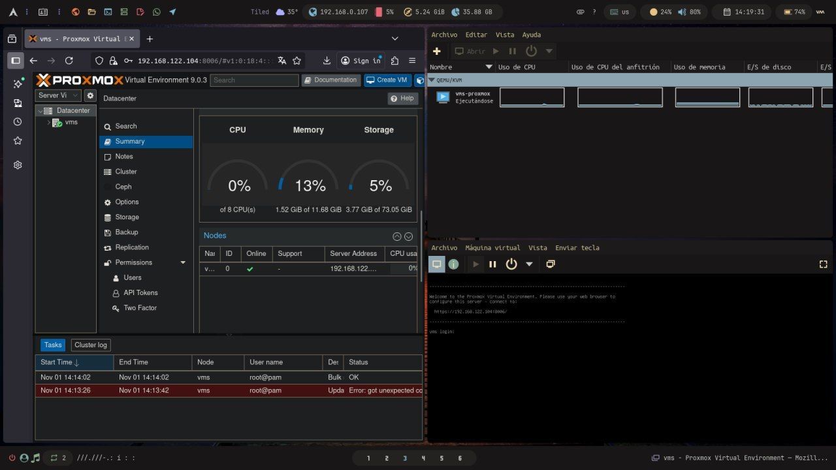Switch to the Cluster log tab
Image resolution: width=836 pixels, height=470 pixels.
pyautogui.click(x=90, y=345)
